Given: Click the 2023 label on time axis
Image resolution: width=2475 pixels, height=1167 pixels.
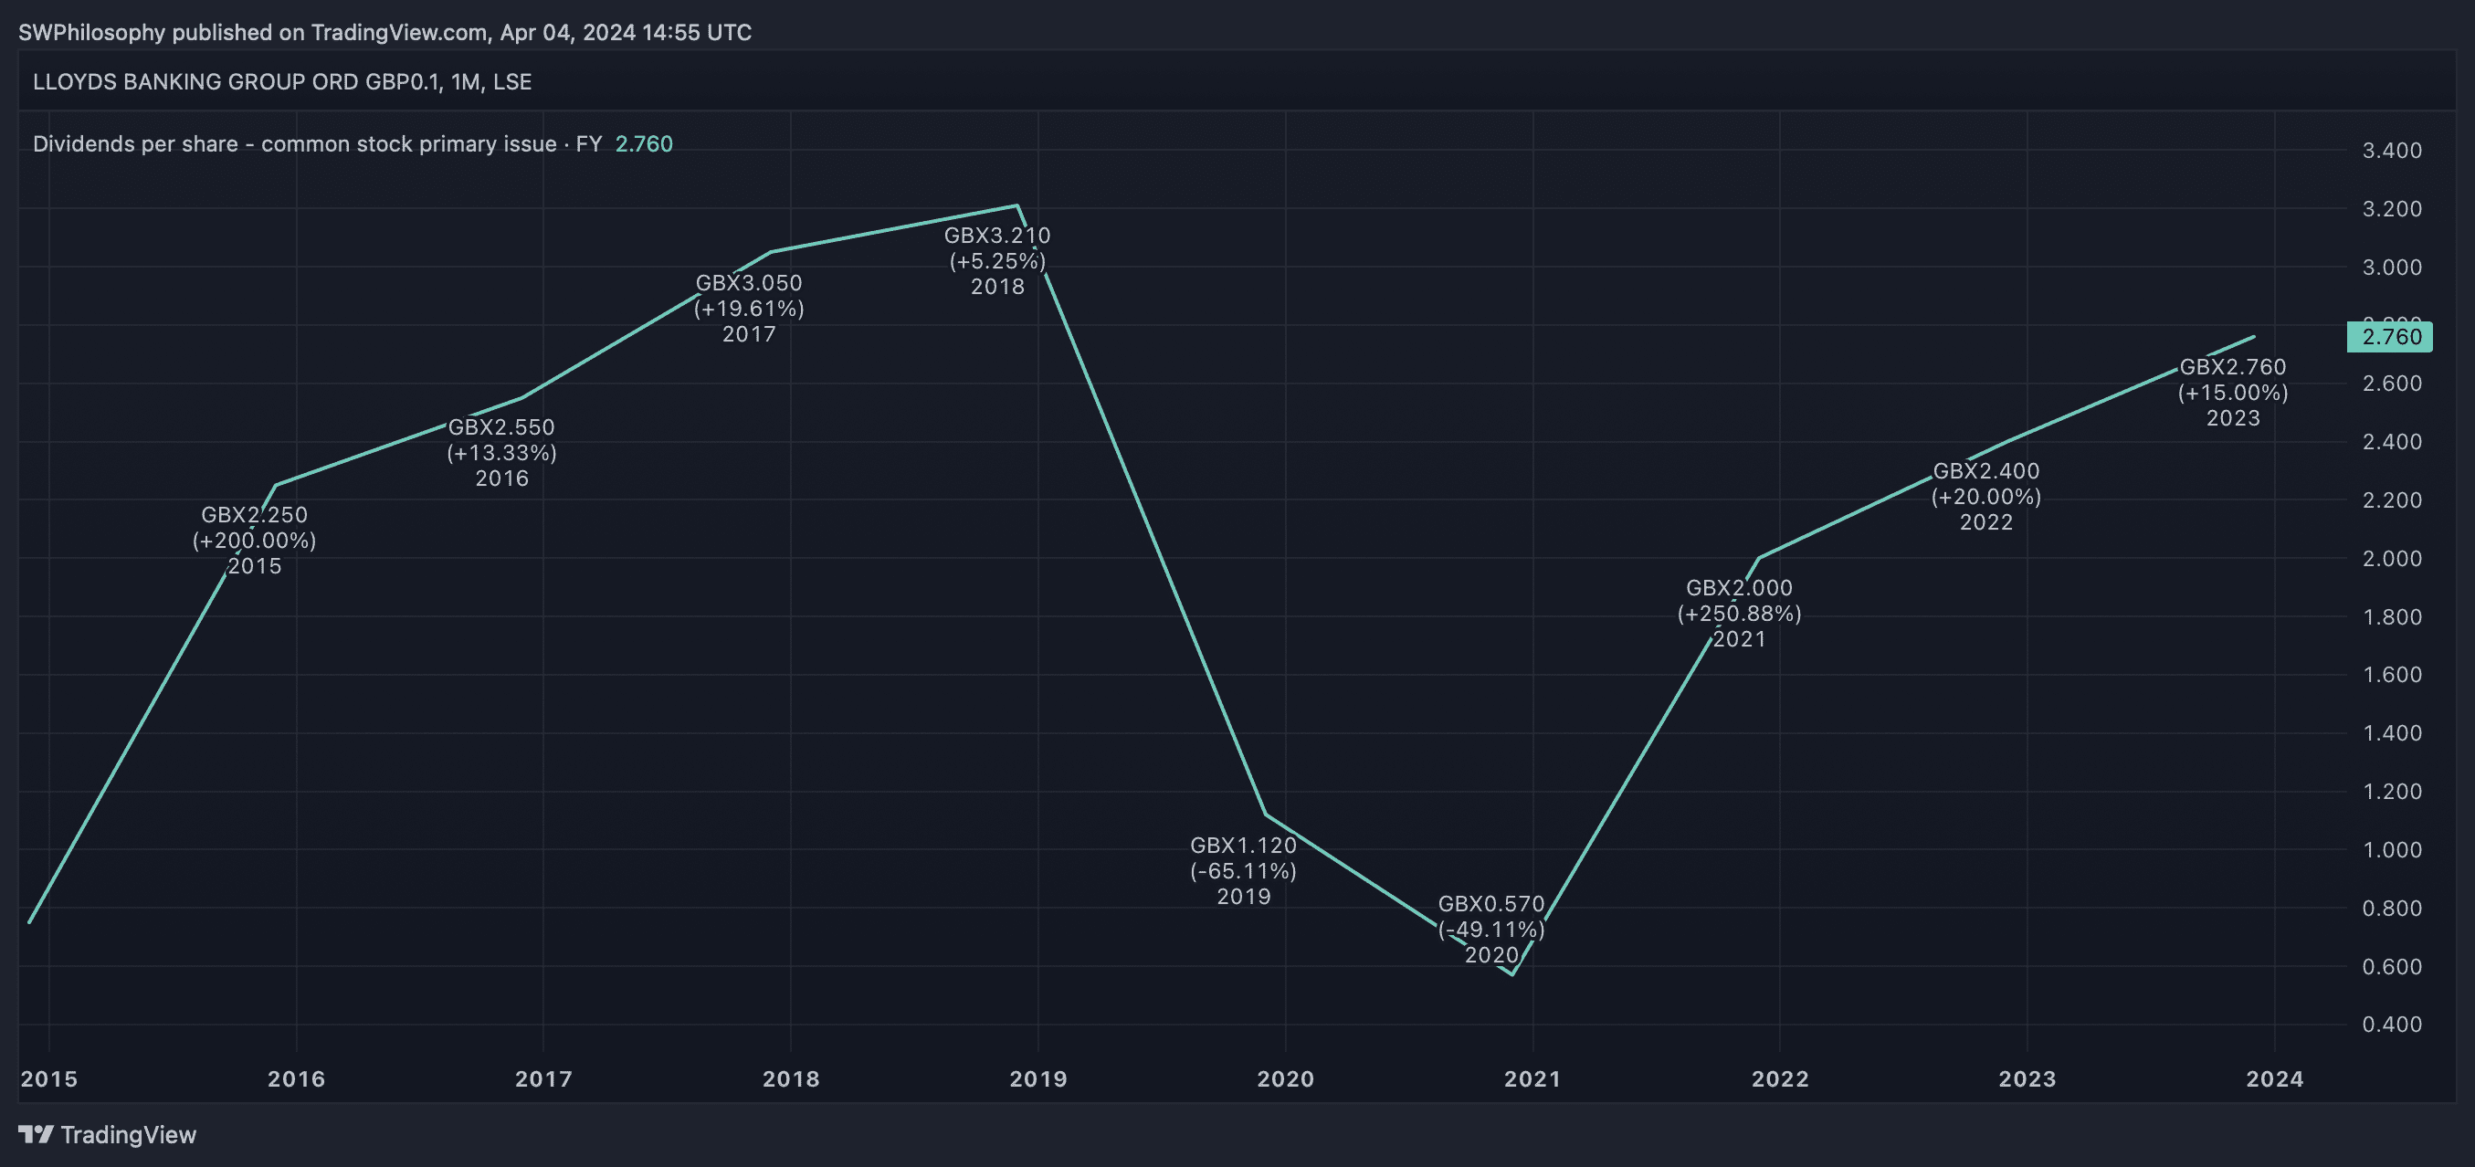Looking at the screenshot, I should [x=2027, y=1078].
